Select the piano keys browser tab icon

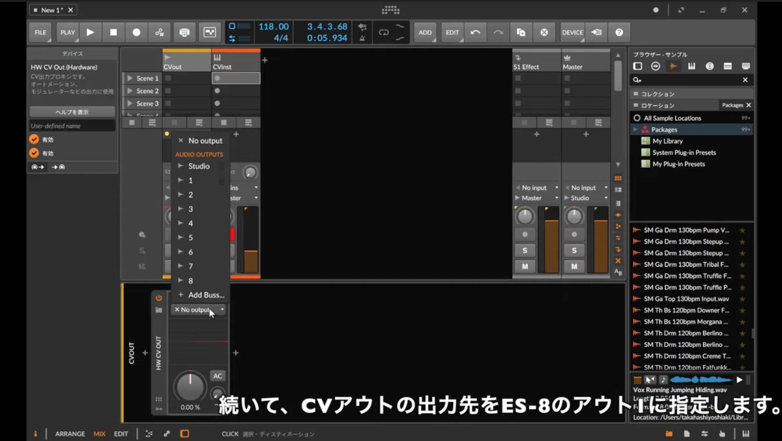pyautogui.click(x=691, y=66)
